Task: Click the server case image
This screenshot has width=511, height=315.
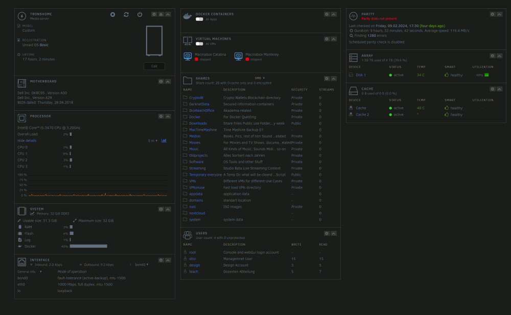Action: (154, 41)
